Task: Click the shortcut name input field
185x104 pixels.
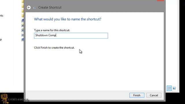Action: [71, 36]
